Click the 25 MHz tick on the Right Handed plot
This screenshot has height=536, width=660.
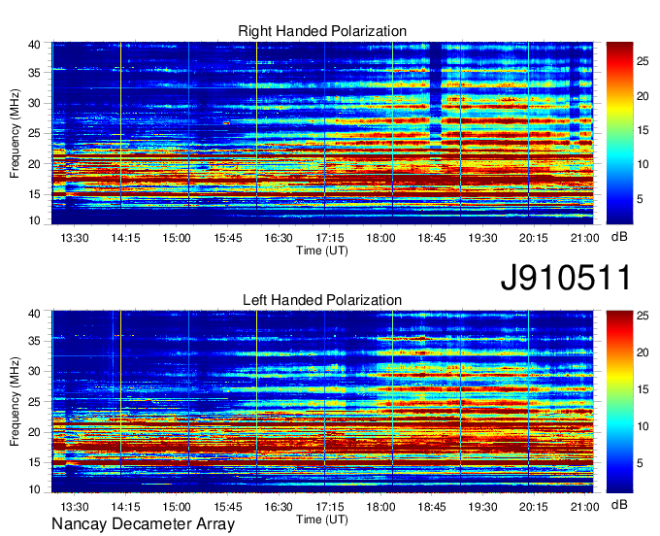[34, 133]
